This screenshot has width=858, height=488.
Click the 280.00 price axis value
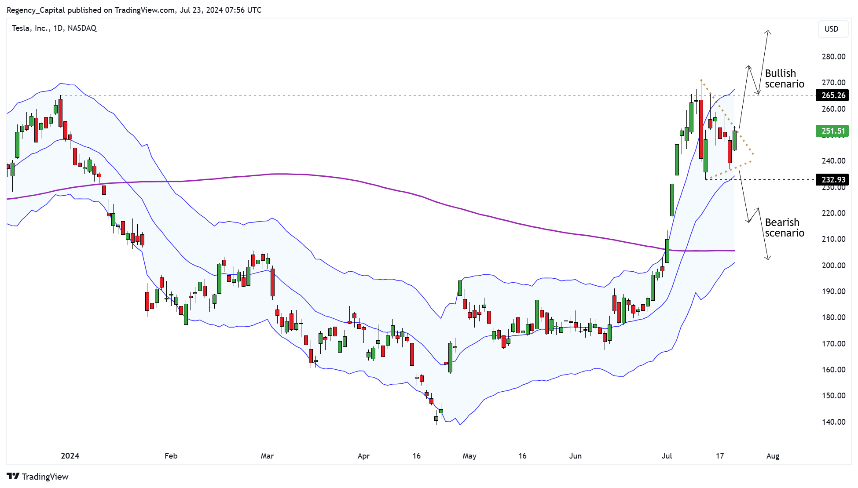[833, 57]
